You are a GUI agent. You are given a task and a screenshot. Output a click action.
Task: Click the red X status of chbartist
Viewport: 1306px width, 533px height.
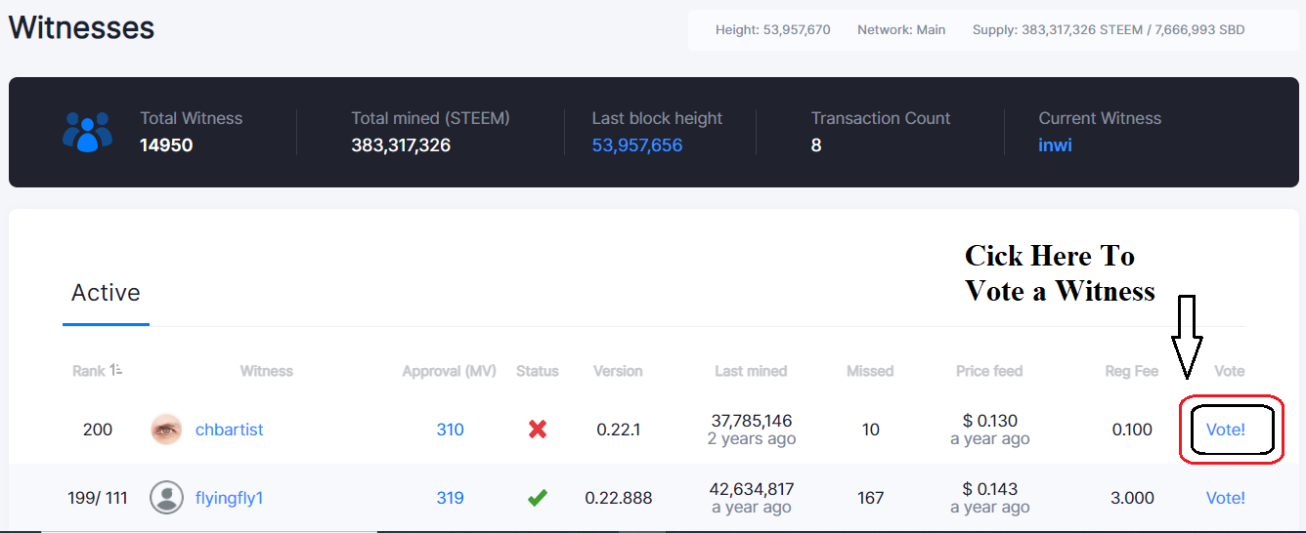(x=538, y=430)
